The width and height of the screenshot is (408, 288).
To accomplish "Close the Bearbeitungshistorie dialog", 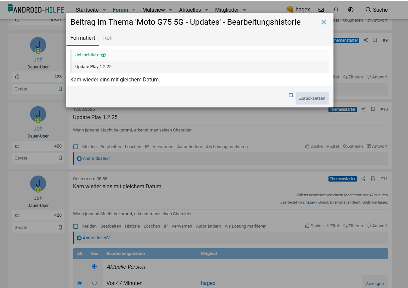I will click(x=323, y=22).
